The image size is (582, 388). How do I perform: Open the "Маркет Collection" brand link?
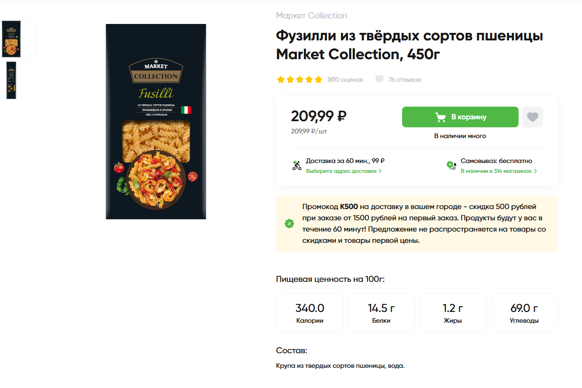click(311, 16)
